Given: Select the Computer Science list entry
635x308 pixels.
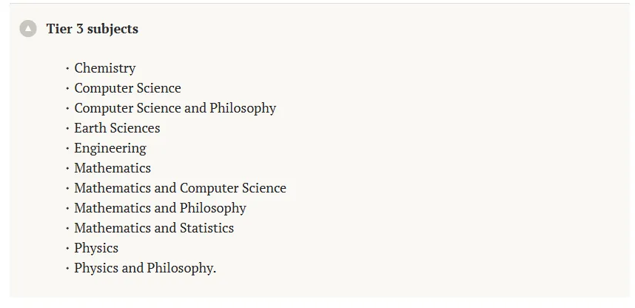Looking at the screenshot, I should pyautogui.click(x=127, y=88).
